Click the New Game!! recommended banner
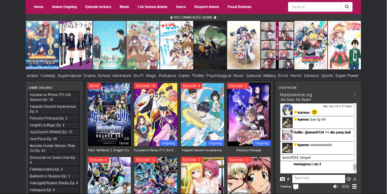The height and width of the screenshot is (194, 387). click(x=143, y=45)
